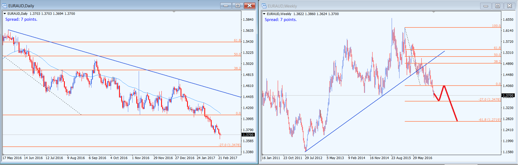Select the 100.0 Fibonacci label on Weekly chart
Viewport: 518px width, 165px height.
tap(496, 26)
